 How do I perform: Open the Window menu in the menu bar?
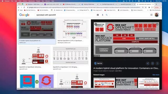[x=48, y=1]
